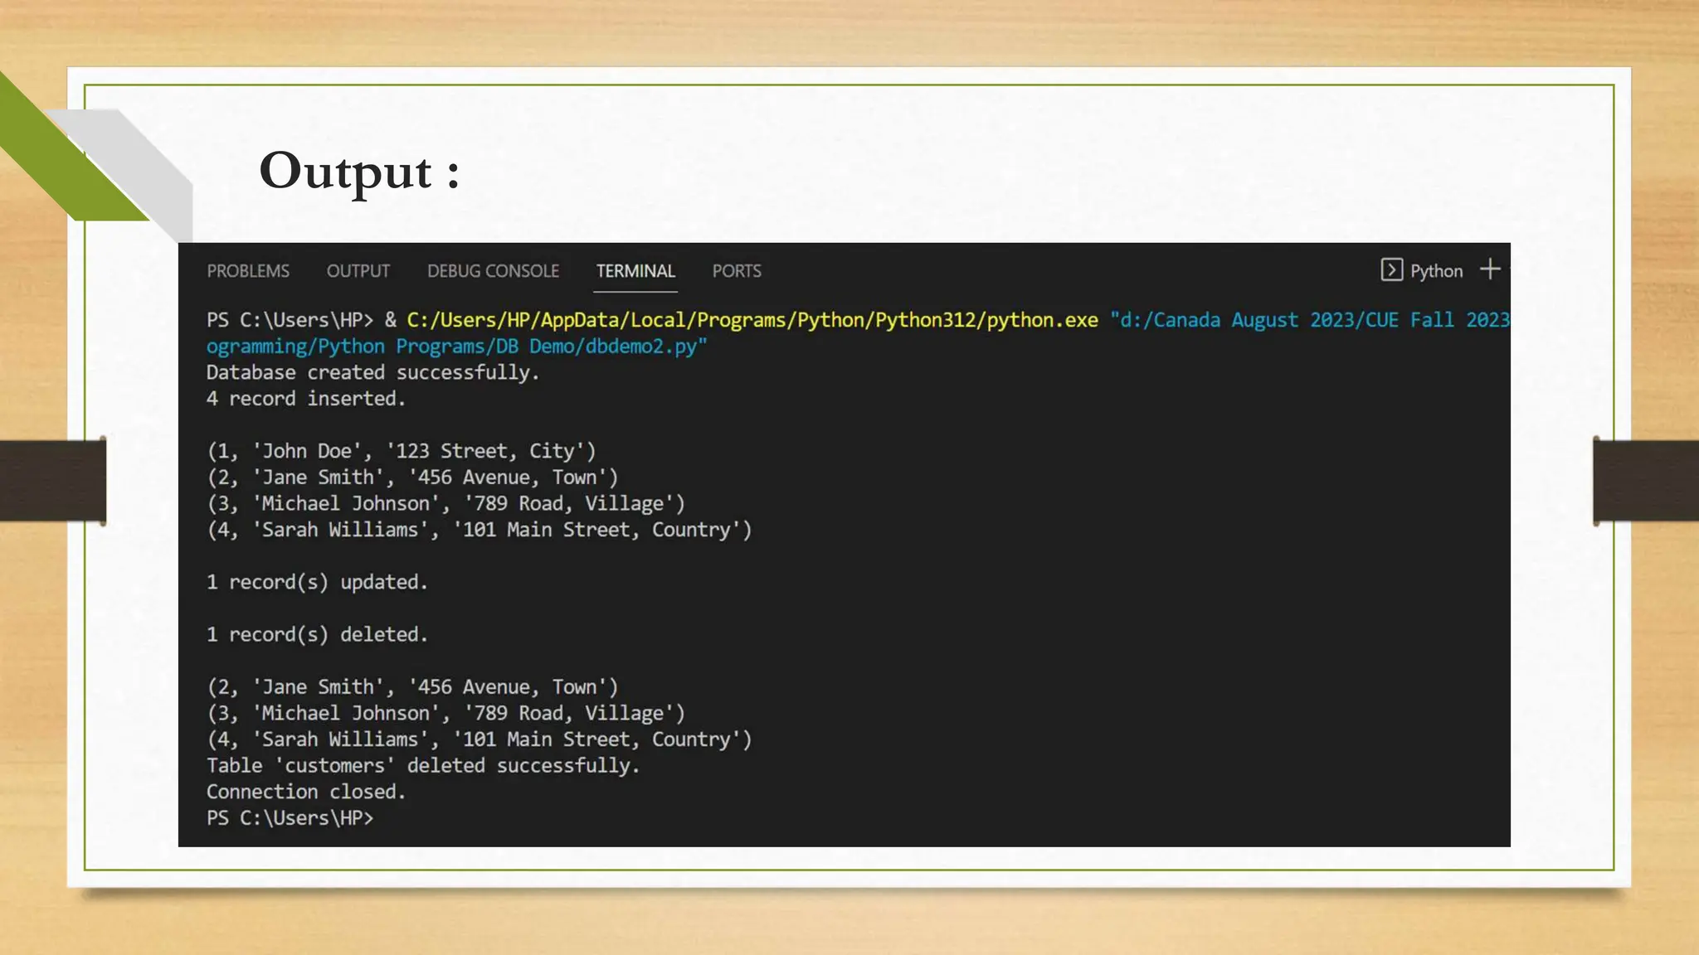
Task: Click the '1 record(s) deleted.' message
Action: (317, 634)
